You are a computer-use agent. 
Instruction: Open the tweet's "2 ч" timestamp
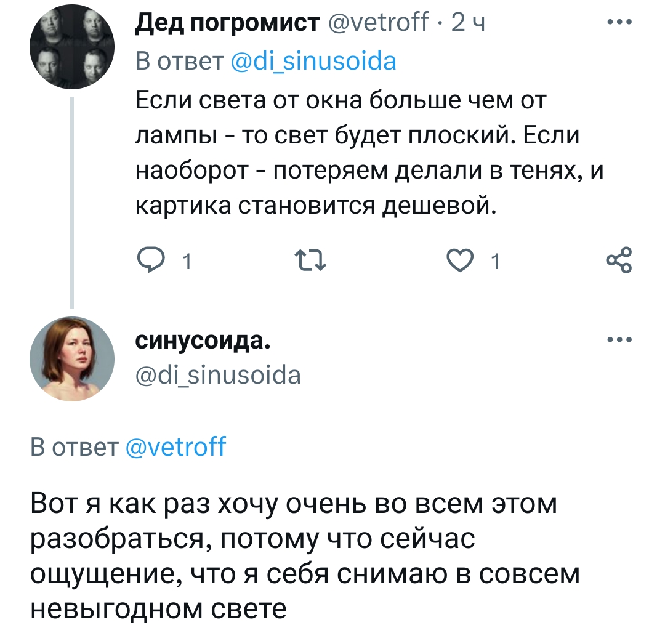(x=468, y=23)
